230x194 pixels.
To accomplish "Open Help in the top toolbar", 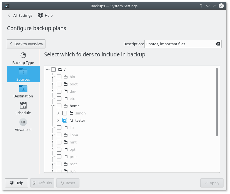I will pos(45,15).
